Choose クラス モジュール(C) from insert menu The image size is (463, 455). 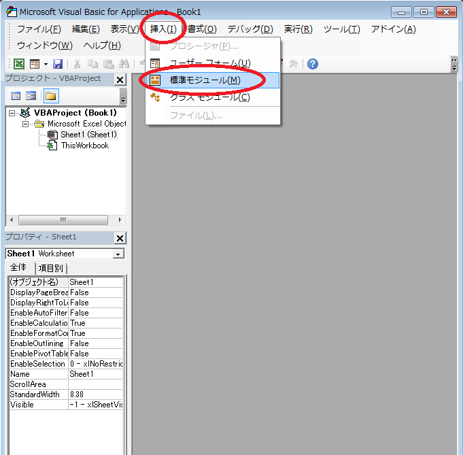213,97
